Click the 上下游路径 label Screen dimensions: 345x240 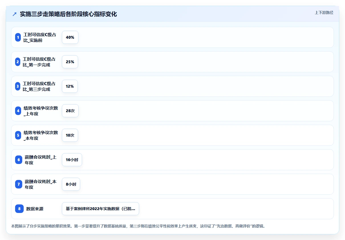[x=324, y=13]
